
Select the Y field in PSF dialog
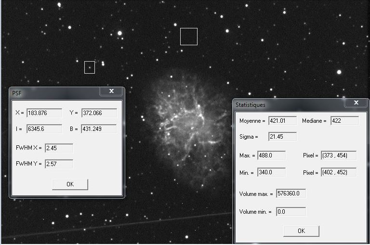click(x=99, y=113)
